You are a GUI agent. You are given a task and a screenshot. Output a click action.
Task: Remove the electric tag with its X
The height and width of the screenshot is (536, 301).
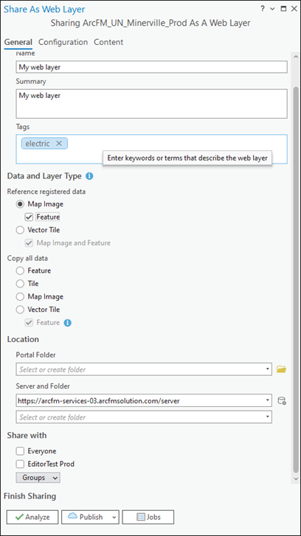[59, 144]
